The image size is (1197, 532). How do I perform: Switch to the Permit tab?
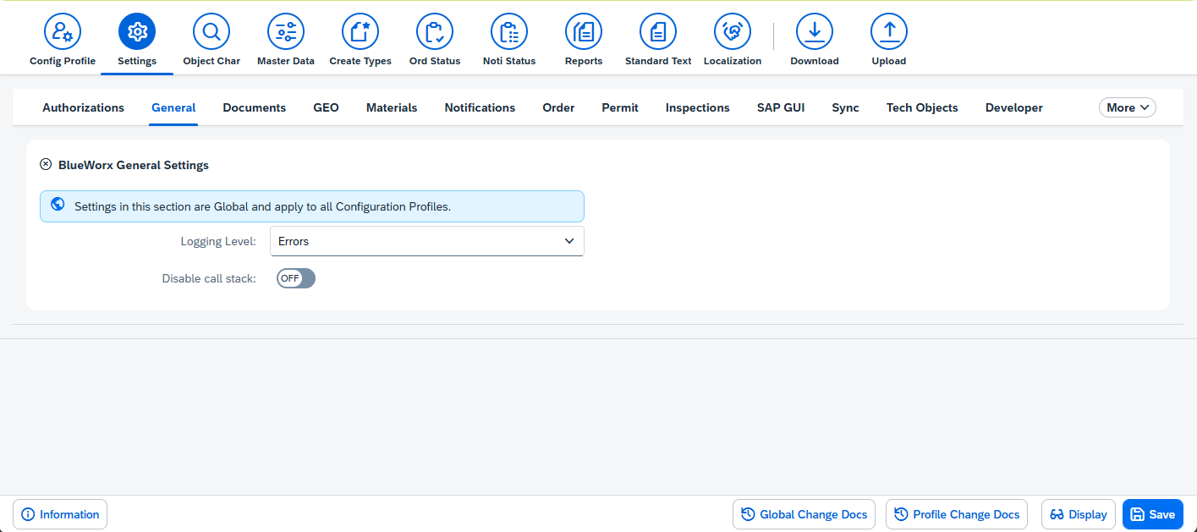pos(620,107)
